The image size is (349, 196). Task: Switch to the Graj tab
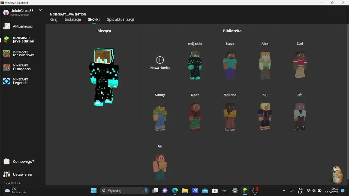54,19
